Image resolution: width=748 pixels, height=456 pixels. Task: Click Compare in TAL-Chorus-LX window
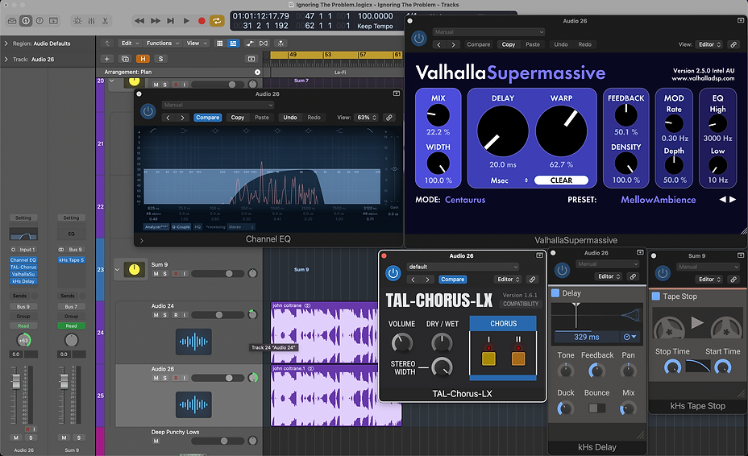pyautogui.click(x=452, y=280)
